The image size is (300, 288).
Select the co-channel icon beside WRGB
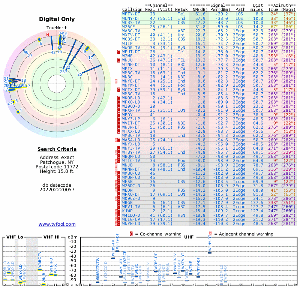click(x=118, y=202)
